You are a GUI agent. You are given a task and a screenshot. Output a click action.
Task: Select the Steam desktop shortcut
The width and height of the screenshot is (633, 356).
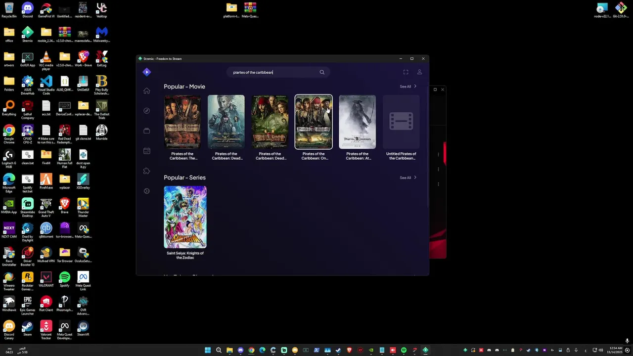point(28,328)
